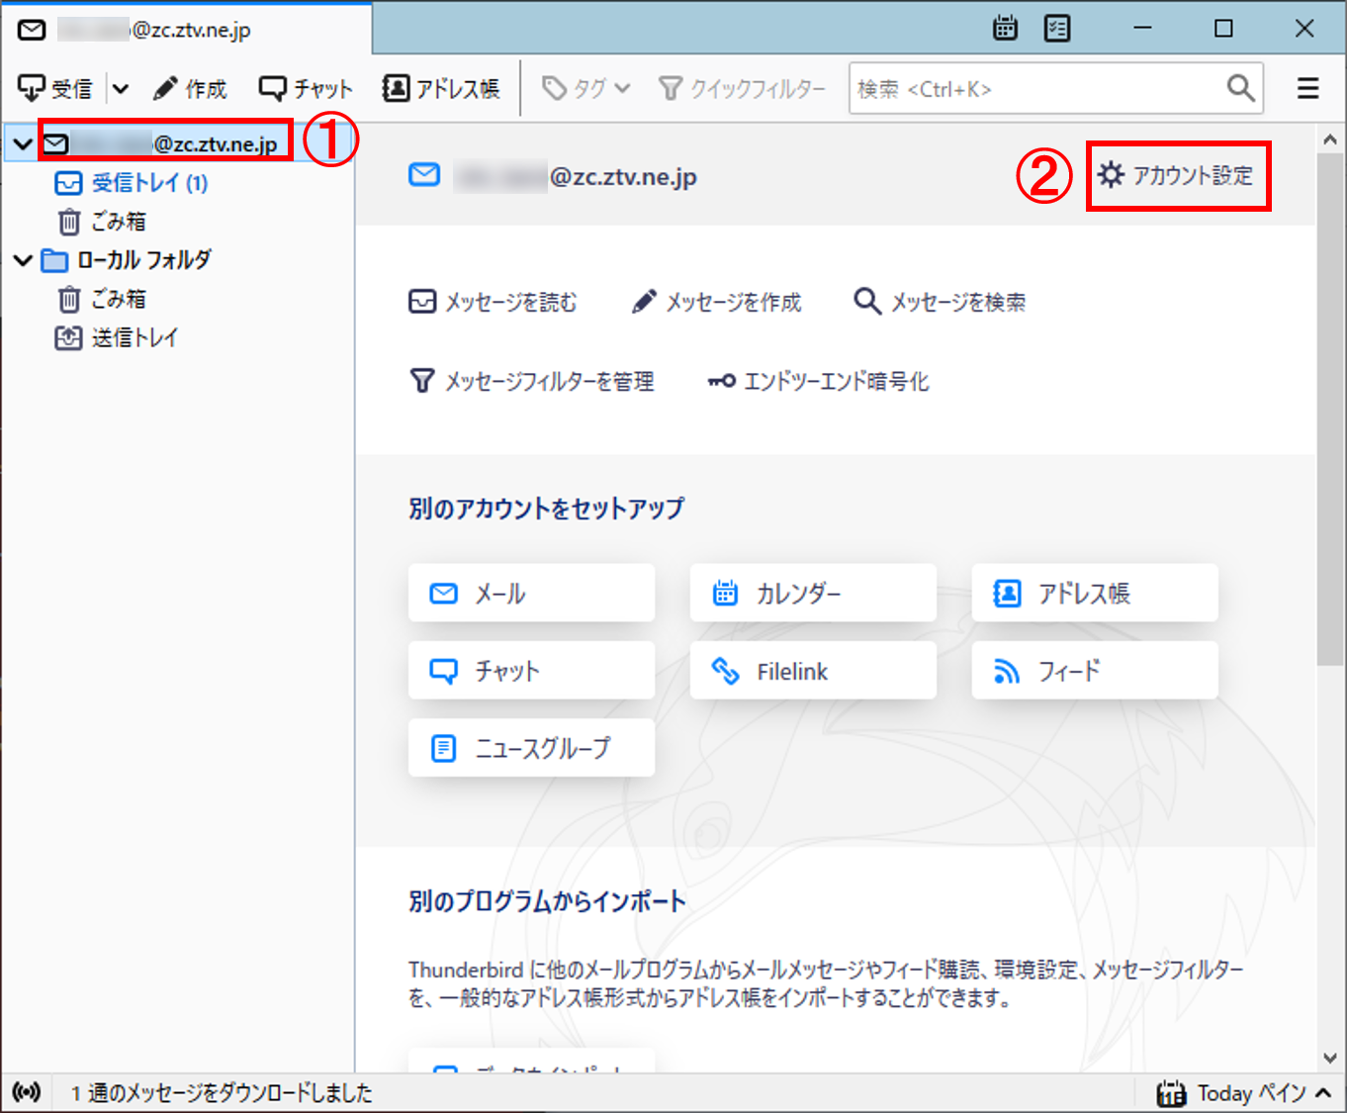Viewport: 1347px width, 1113px height.
Task: Open ごみ箱 under ローカル フォルダ
Action: (101, 299)
